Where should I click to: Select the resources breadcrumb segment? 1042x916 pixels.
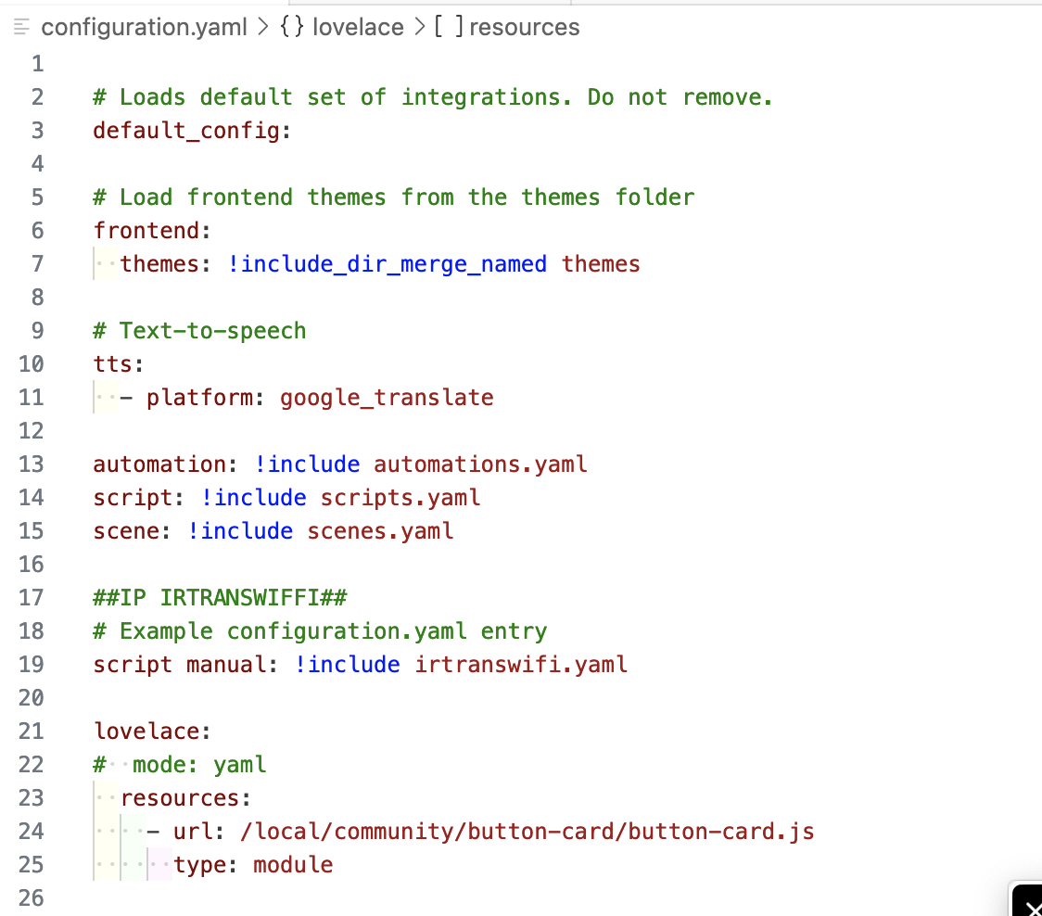point(525,27)
